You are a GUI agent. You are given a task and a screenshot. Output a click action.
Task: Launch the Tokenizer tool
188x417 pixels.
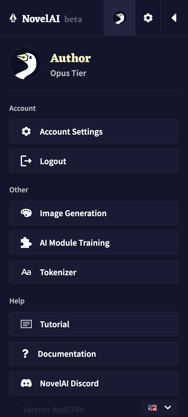[94, 272]
